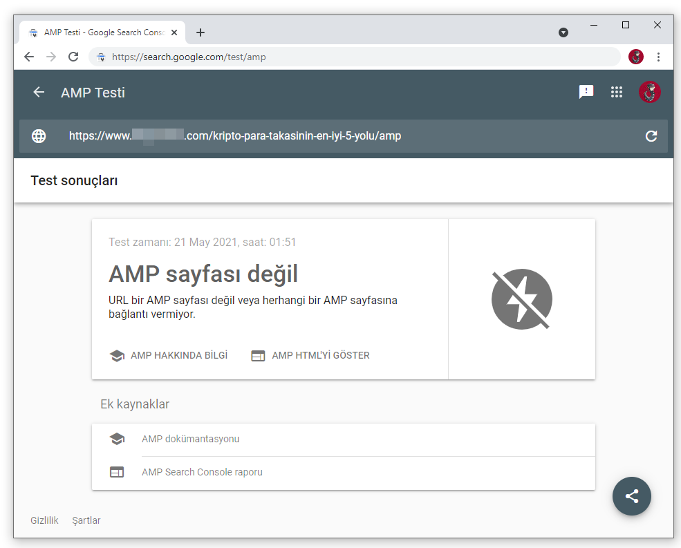Expand the tab search dropdown arrow
Image resolution: width=681 pixels, height=548 pixels.
[563, 32]
